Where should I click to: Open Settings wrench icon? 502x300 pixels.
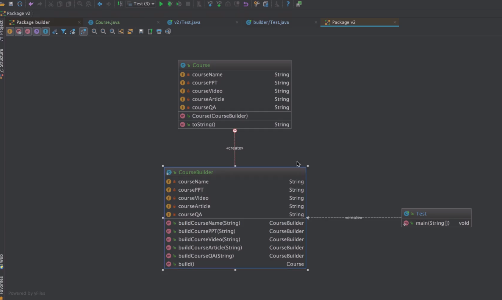click(257, 4)
